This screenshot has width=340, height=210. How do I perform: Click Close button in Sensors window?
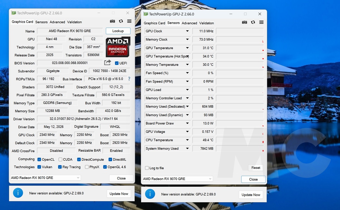pyautogui.click(x=253, y=179)
